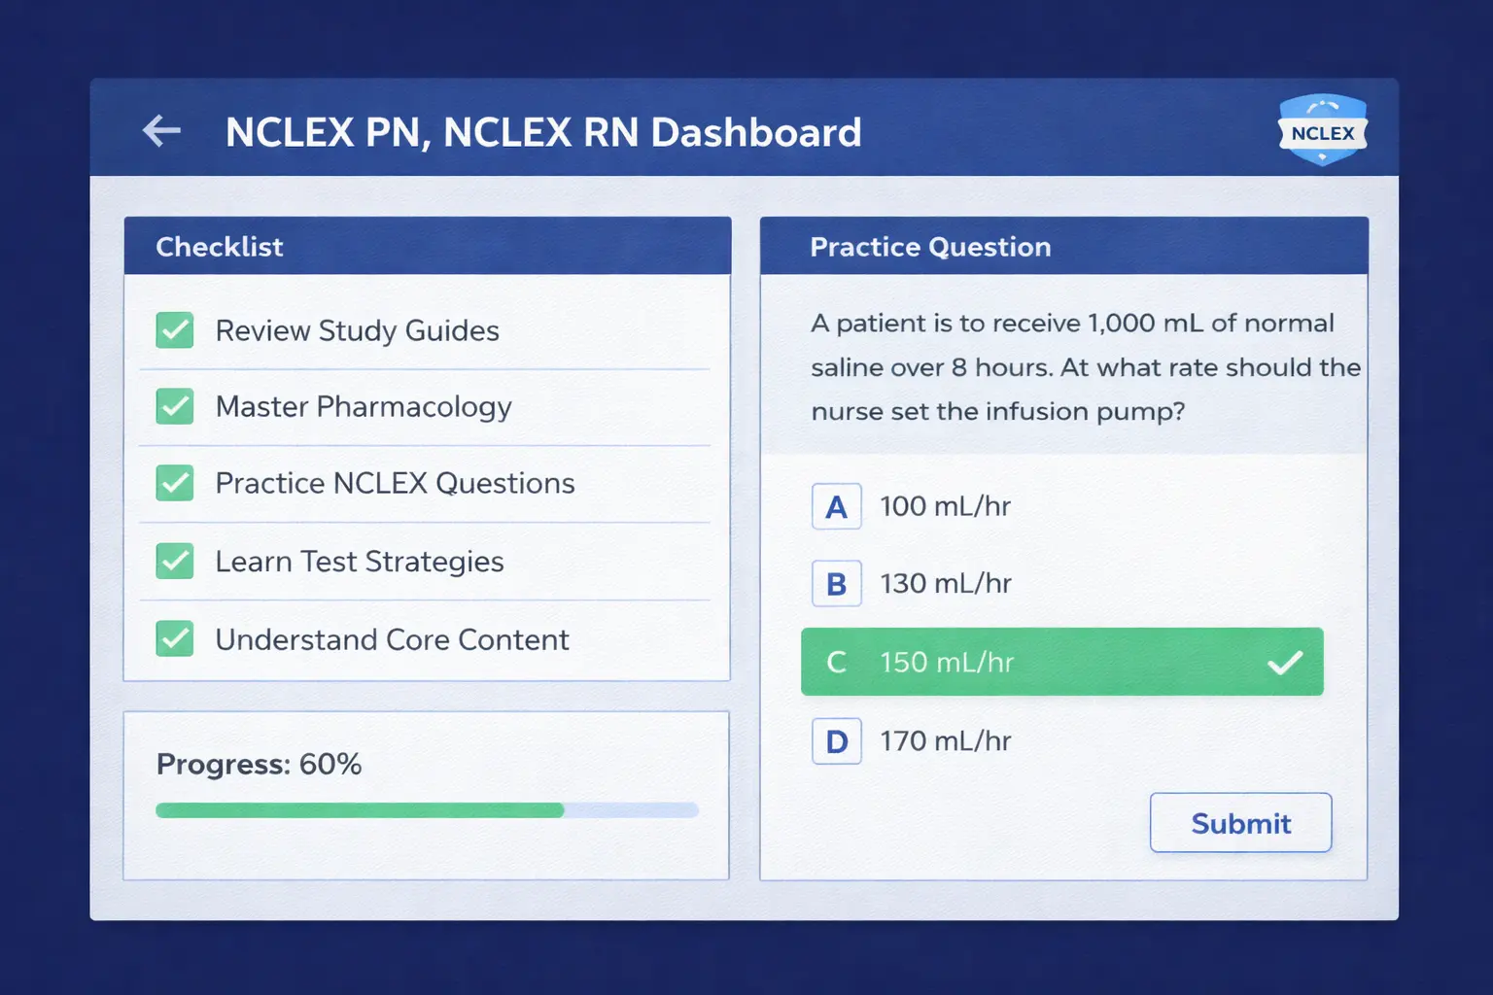Uncheck Review Study Guides checkbox
This screenshot has width=1493, height=995.
[175, 330]
